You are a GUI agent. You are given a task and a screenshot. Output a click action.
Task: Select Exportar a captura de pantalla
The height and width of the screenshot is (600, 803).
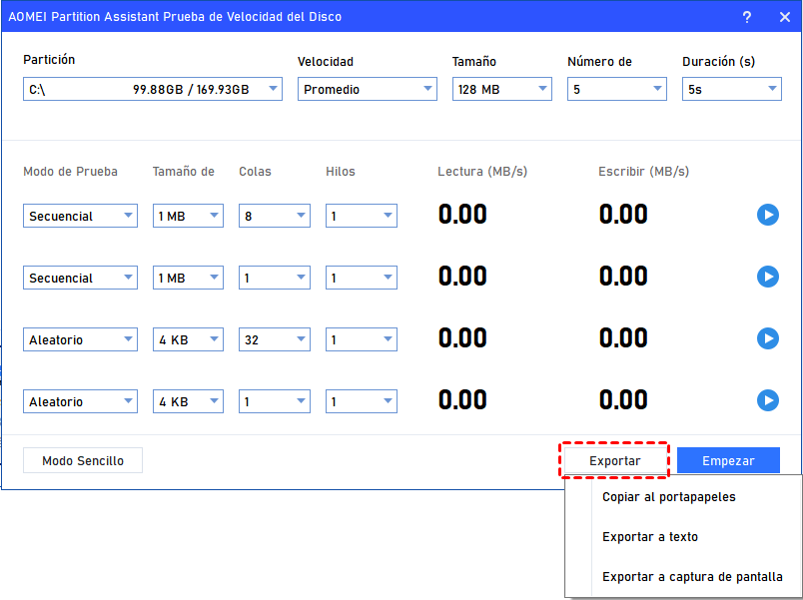(692, 577)
